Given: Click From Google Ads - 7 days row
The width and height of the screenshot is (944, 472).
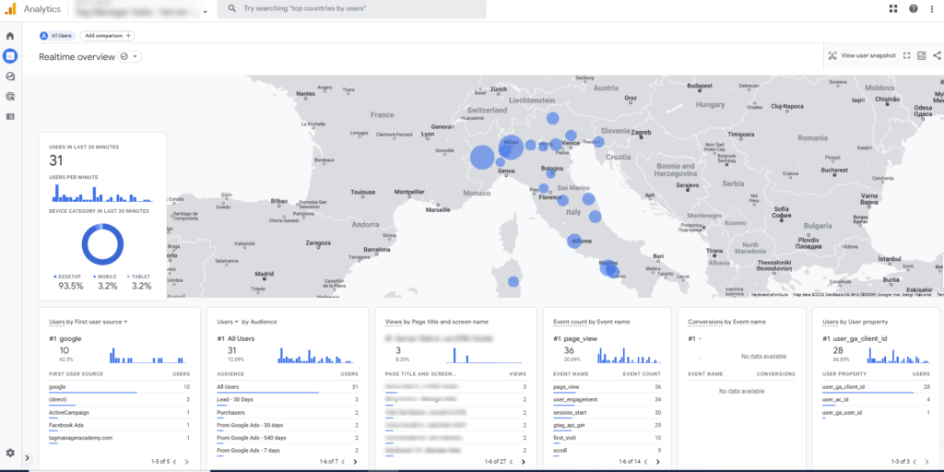Looking at the screenshot, I should (x=288, y=450).
